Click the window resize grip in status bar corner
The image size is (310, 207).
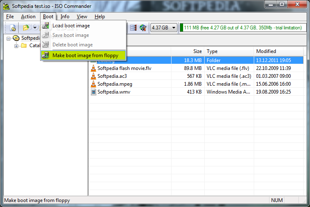point(304,201)
